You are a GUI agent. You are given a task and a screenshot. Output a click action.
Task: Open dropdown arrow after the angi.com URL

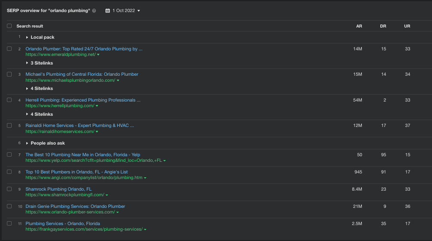click(145, 178)
